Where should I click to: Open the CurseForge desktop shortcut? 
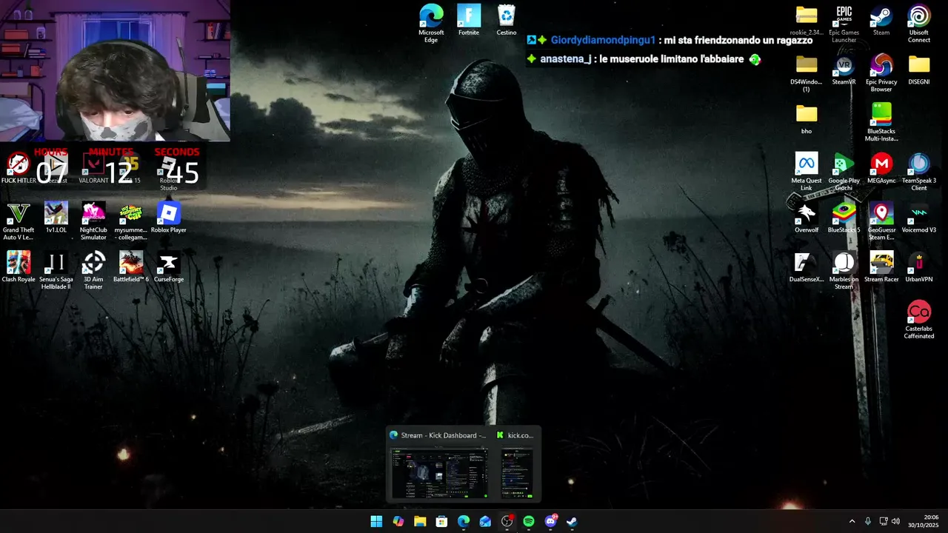coord(169,267)
